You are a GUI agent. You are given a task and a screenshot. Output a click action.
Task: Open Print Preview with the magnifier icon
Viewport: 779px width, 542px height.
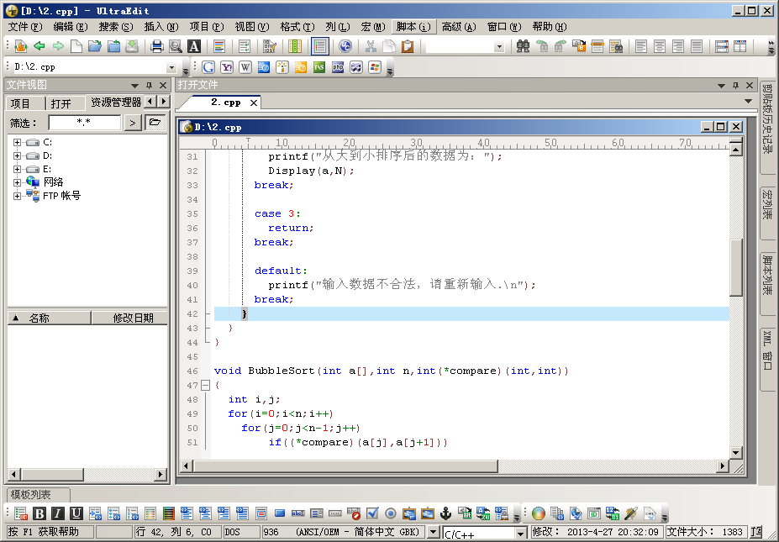pos(176,46)
